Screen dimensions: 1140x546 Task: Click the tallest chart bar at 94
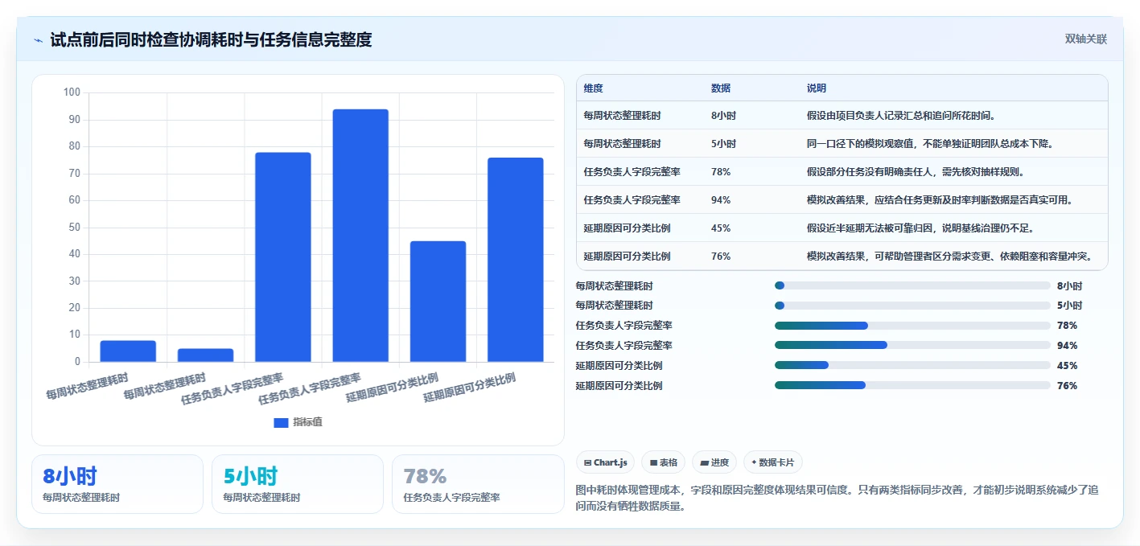[360, 236]
